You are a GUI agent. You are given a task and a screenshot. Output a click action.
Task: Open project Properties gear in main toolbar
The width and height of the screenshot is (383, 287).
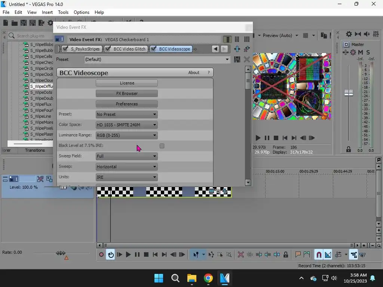tap(50, 23)
